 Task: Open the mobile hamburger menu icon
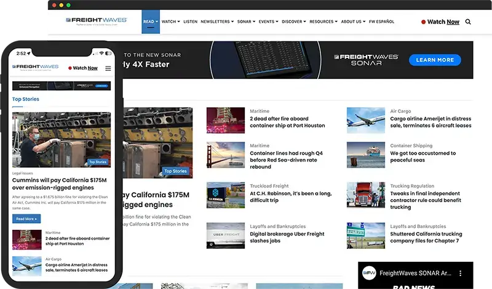(x=108, y=68)
